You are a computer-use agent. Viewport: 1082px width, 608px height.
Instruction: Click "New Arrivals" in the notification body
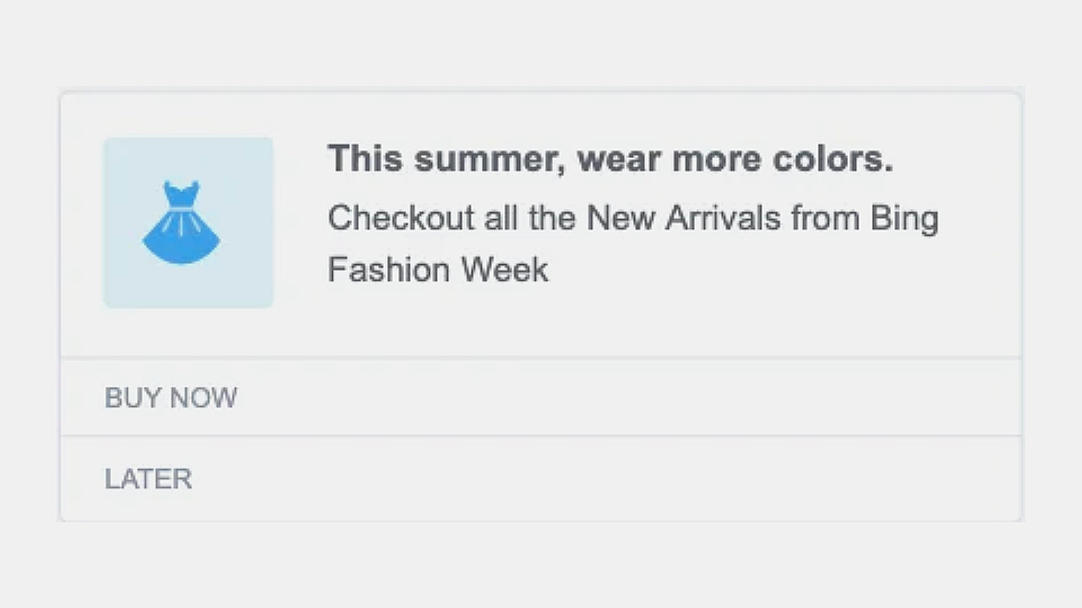683,218
